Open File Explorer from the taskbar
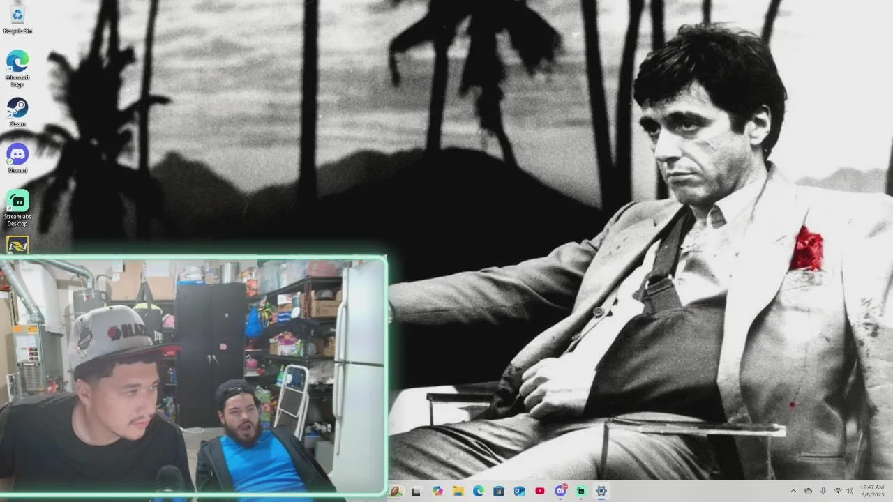Image resolution: width=893 pixels, height=502 pixels. (458, 491)
